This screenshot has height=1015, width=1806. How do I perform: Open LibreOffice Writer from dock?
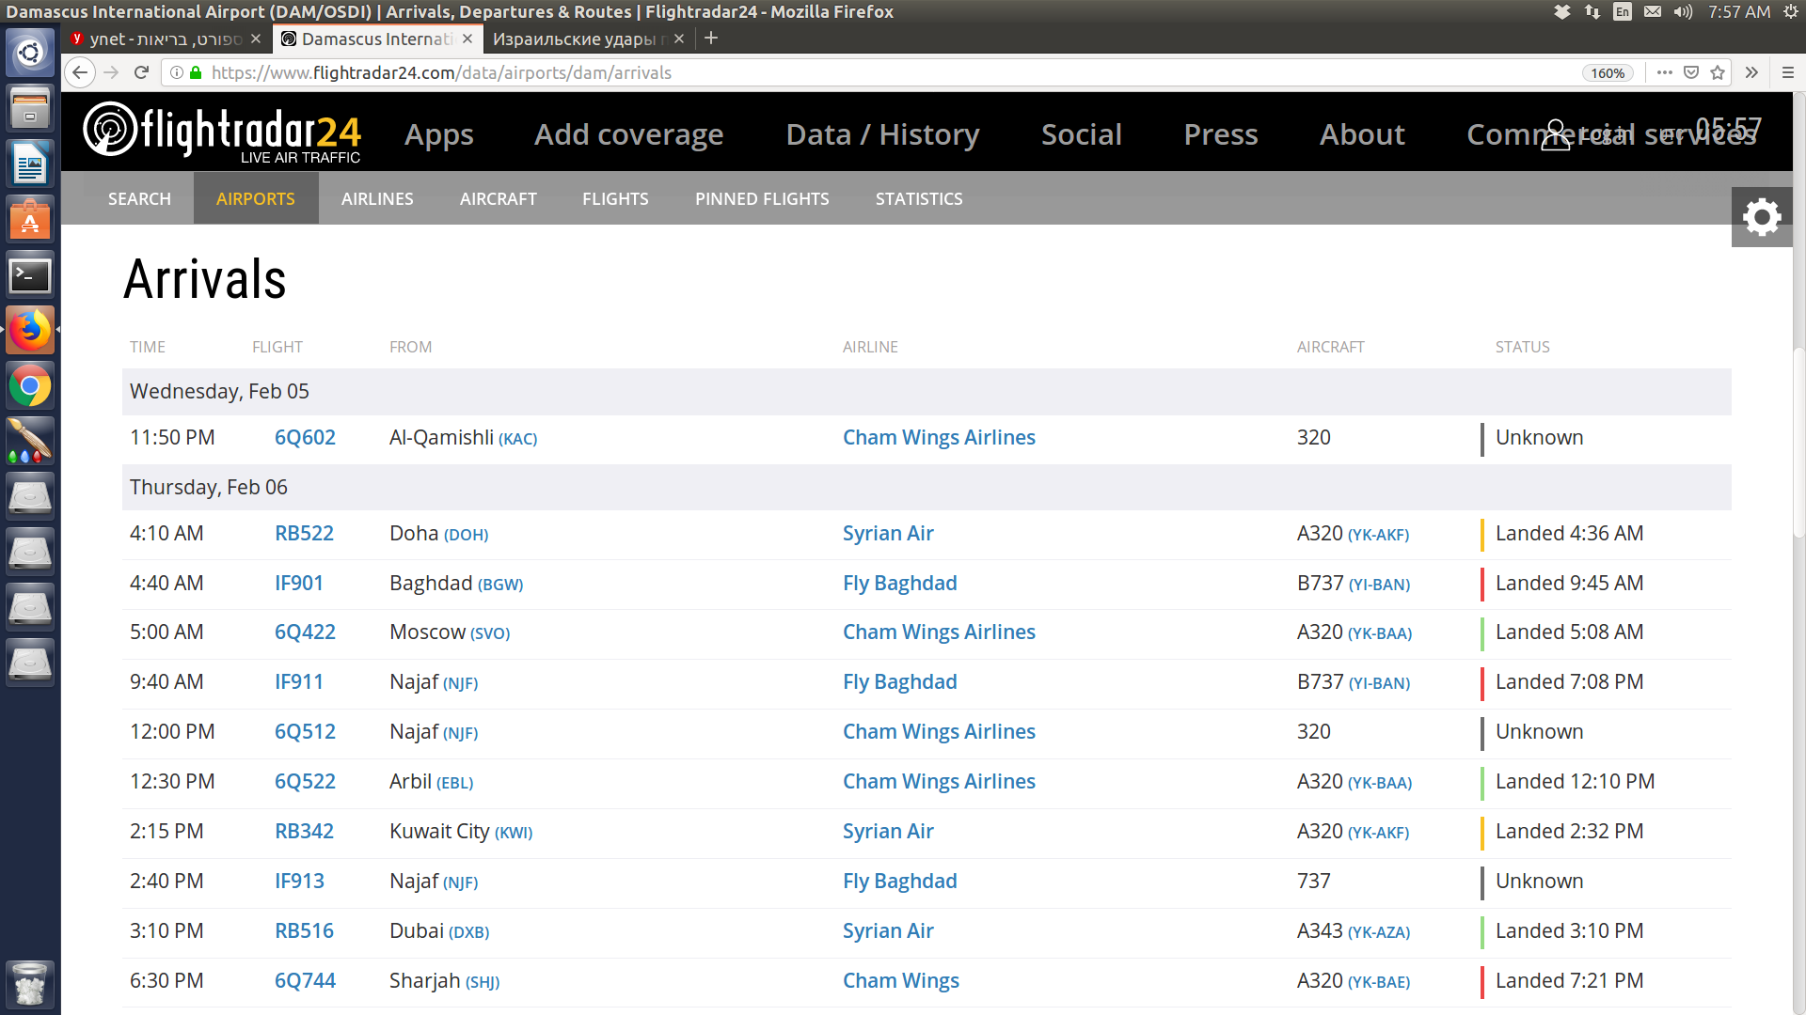pyautogui.click(x=30, y=164)
